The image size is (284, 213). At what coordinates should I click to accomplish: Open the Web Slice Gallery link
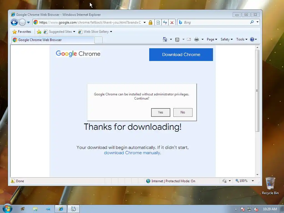pyautogui.click(x=95, y=32)
